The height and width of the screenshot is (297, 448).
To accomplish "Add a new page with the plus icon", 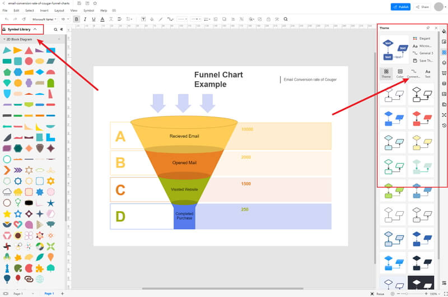I will 62,294.
